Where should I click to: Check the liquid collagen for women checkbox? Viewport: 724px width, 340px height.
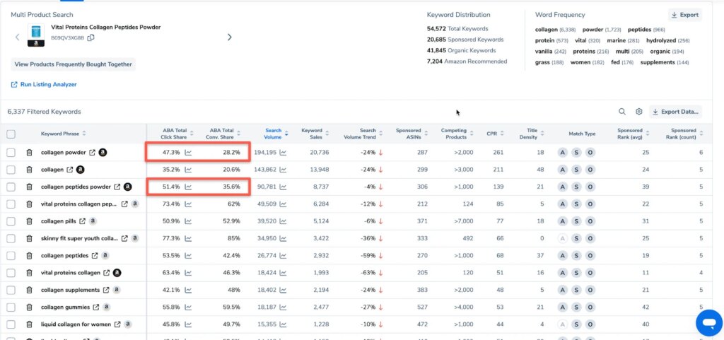[x=11, y=324]
